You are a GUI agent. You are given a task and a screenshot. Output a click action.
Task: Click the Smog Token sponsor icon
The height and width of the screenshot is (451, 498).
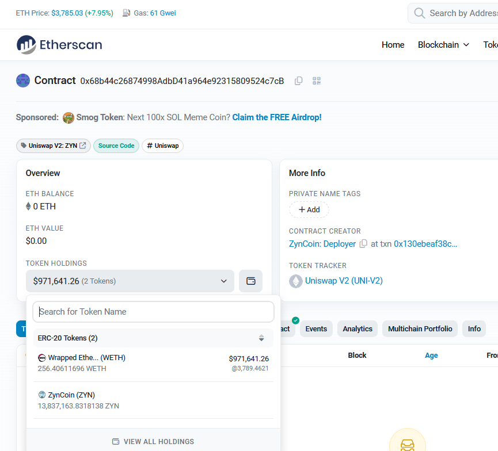(69, 118)
